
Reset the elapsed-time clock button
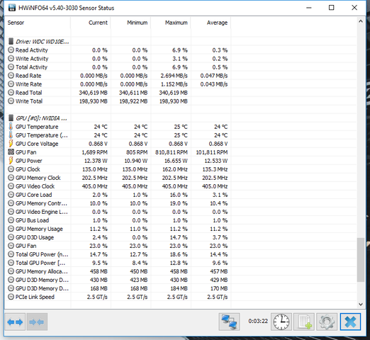(x=281, y=322)
